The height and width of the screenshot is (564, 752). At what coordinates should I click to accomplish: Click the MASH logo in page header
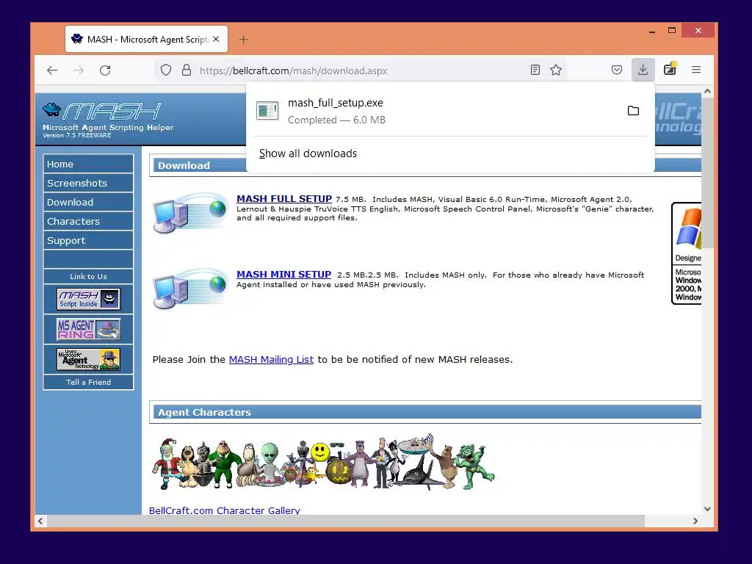click(101, 112)
